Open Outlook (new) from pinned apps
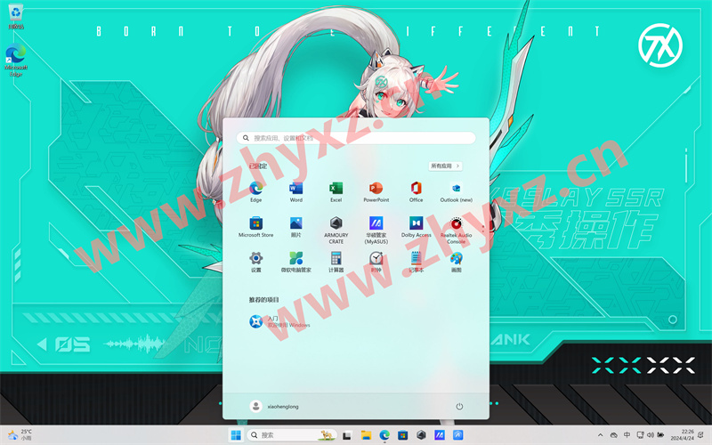The height and width of the screenshot is (445, 712). (x=456, y=191)
